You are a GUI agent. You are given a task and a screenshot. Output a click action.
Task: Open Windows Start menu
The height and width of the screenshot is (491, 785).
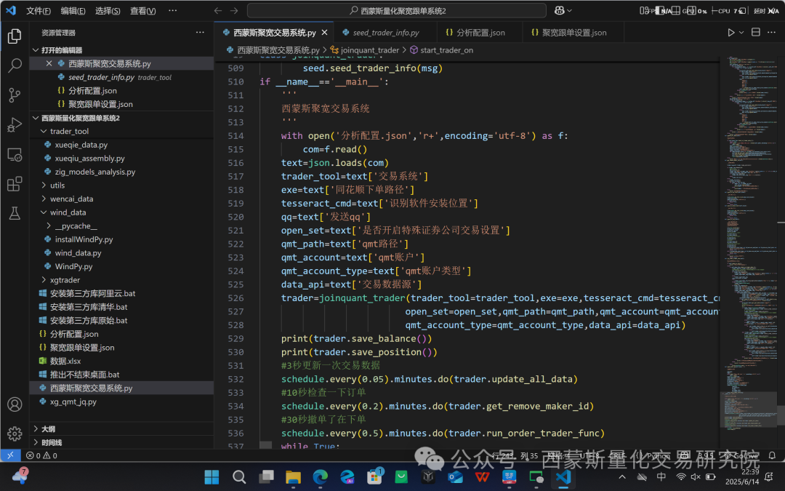pyautogui.click(x=212, y=476)
